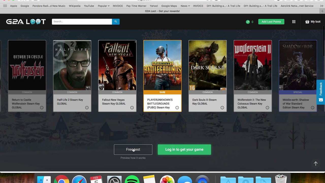This screenshot has height=183, width=325.
Task: Show info for Return to Castle Wolfenstein
Action: tap(42, 108)
